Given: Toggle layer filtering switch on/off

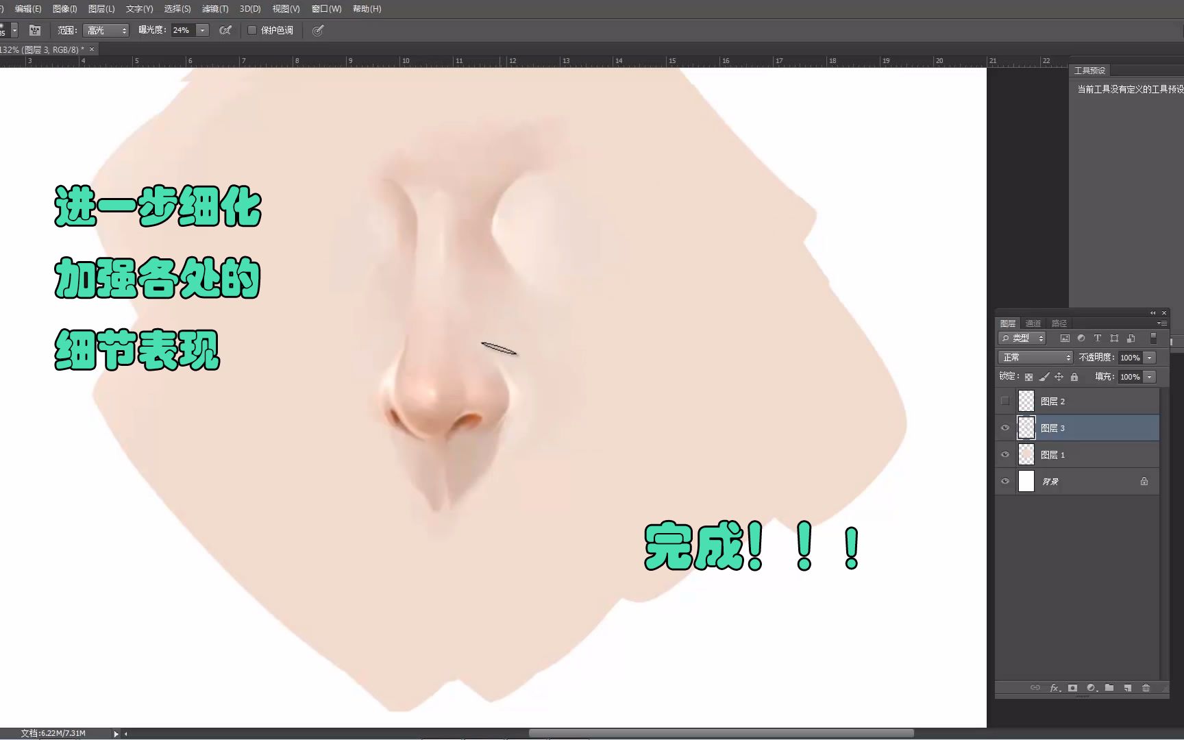Looking at the screenshot, I should (1153, 338).
